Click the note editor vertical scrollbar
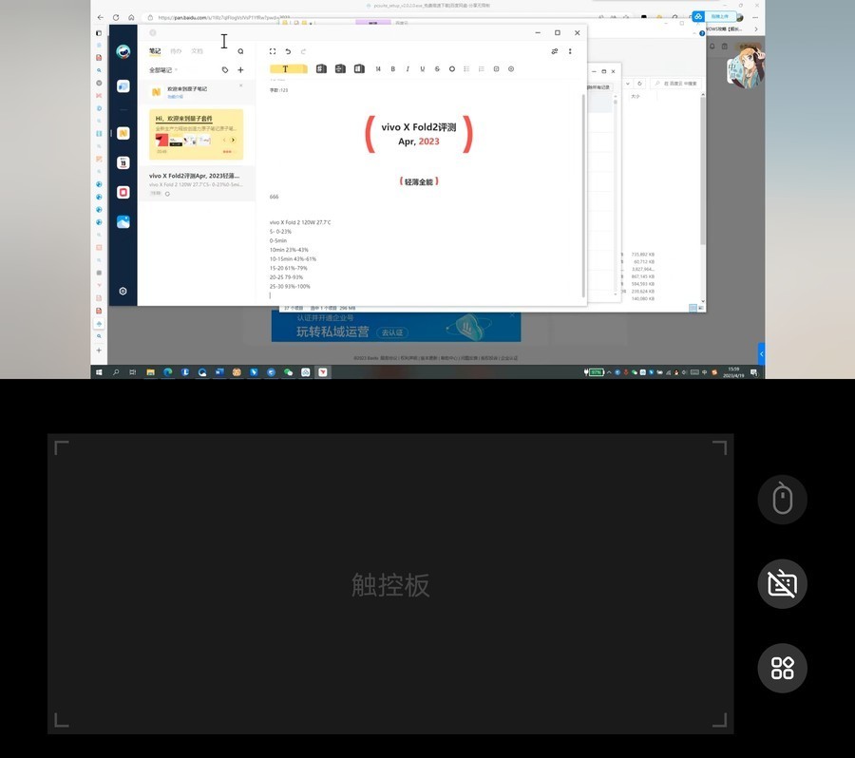The width and height of the screenshot is (855, 758). point(583,196)
